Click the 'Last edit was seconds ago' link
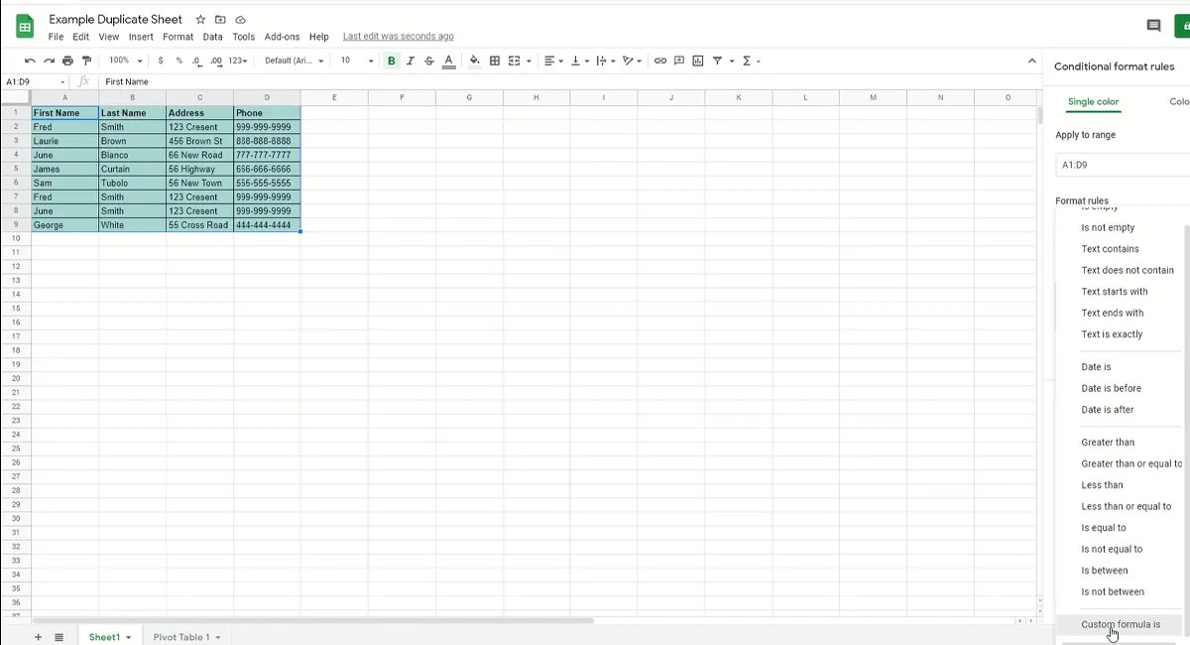This screenshot has width=1190, height=645. 398,36
